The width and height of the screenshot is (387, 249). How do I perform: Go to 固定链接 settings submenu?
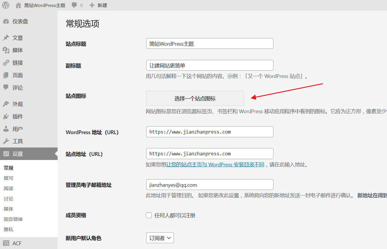pos(13,219)
